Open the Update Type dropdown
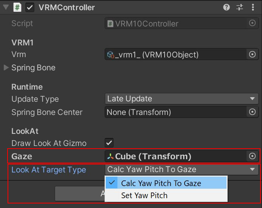Image resolution: width=262 pixels, height=208 pixels. pos(182,99)
